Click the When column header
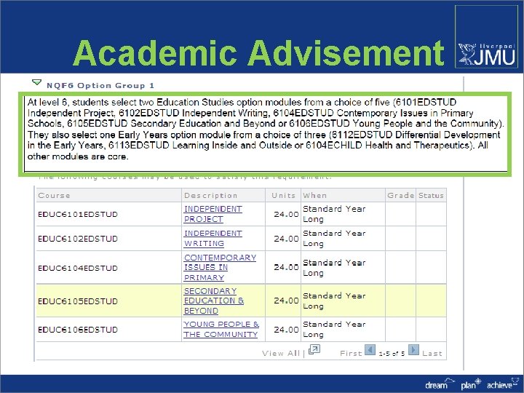 pos(344,195)
